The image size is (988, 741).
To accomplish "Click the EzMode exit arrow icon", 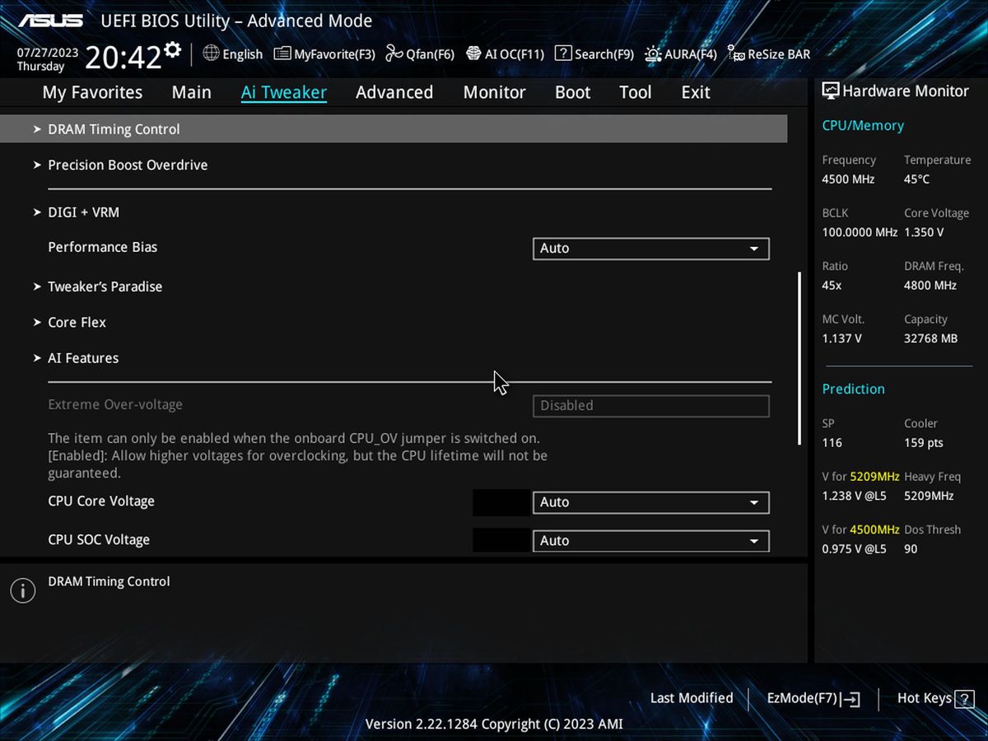I will 851,699.
